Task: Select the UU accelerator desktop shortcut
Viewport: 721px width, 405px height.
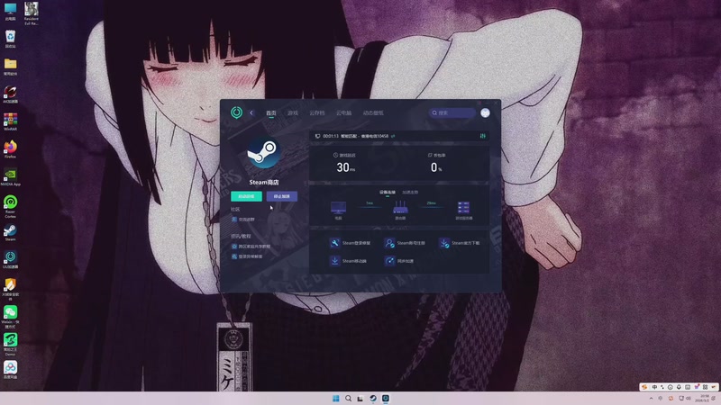Action: [x=10, y=259]
